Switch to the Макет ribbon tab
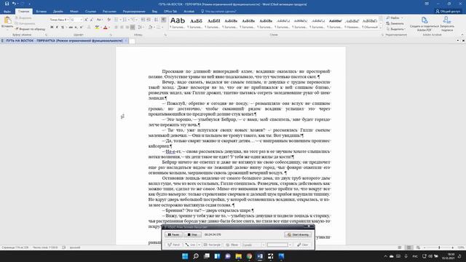466x262 pixels. point(74,12)
